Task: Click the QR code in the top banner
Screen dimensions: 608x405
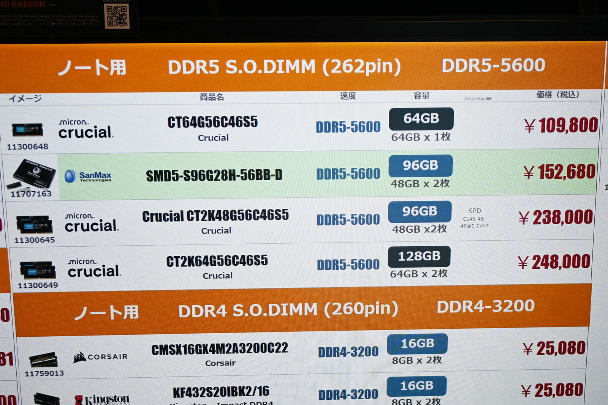Action: [117, 16]
